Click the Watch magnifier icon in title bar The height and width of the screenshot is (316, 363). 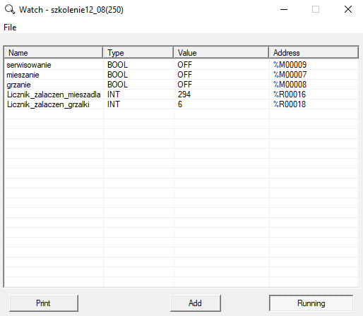[10, 10]
